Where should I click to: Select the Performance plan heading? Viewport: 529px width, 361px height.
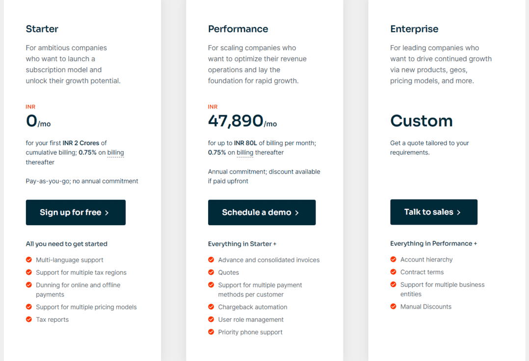[238, 29]
